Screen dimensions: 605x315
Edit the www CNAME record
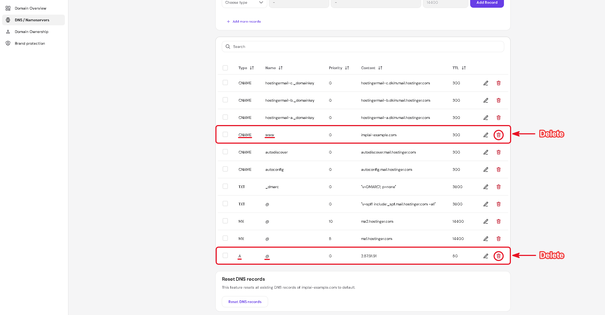[x=486, y=135]
